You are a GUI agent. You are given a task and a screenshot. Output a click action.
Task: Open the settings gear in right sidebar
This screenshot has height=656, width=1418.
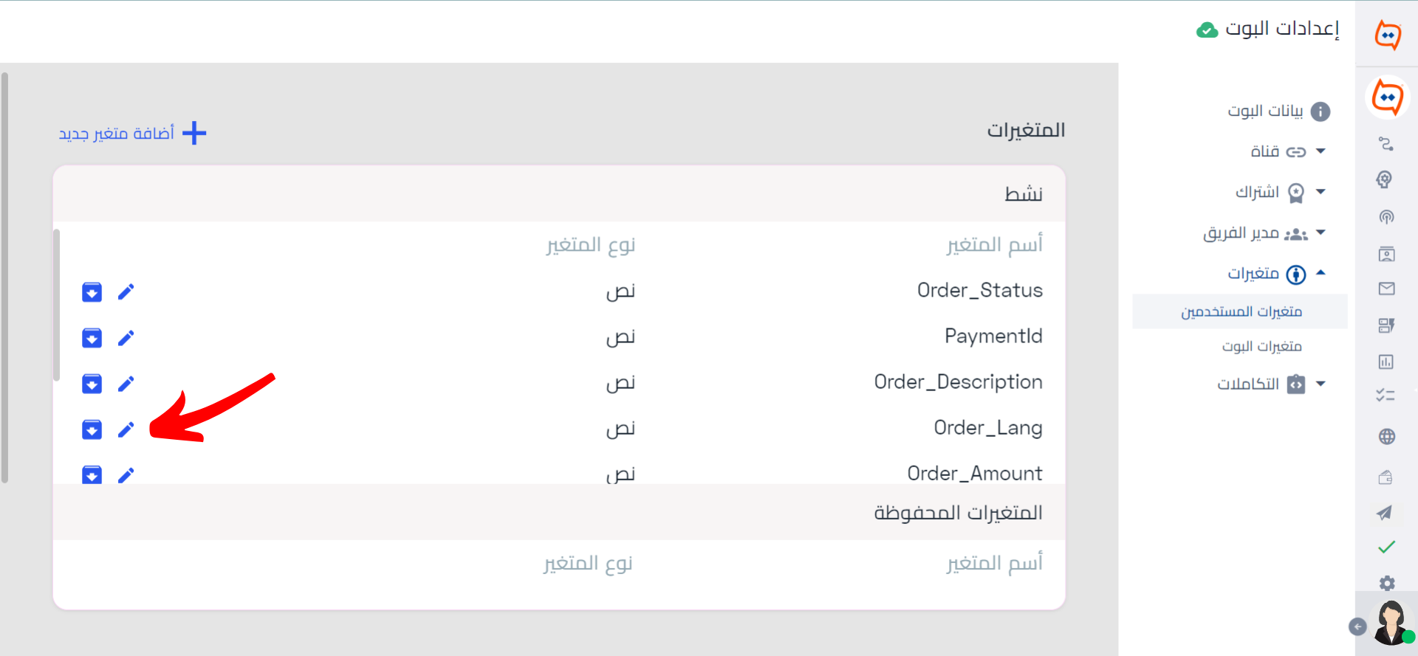tap(1387, 583)
